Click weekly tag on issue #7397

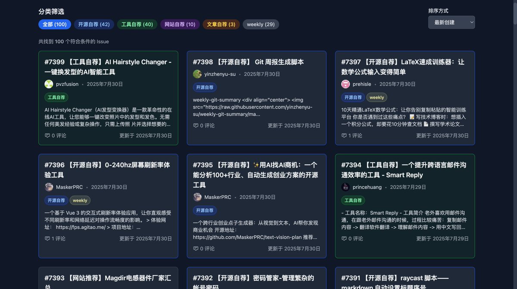point(377,97)
